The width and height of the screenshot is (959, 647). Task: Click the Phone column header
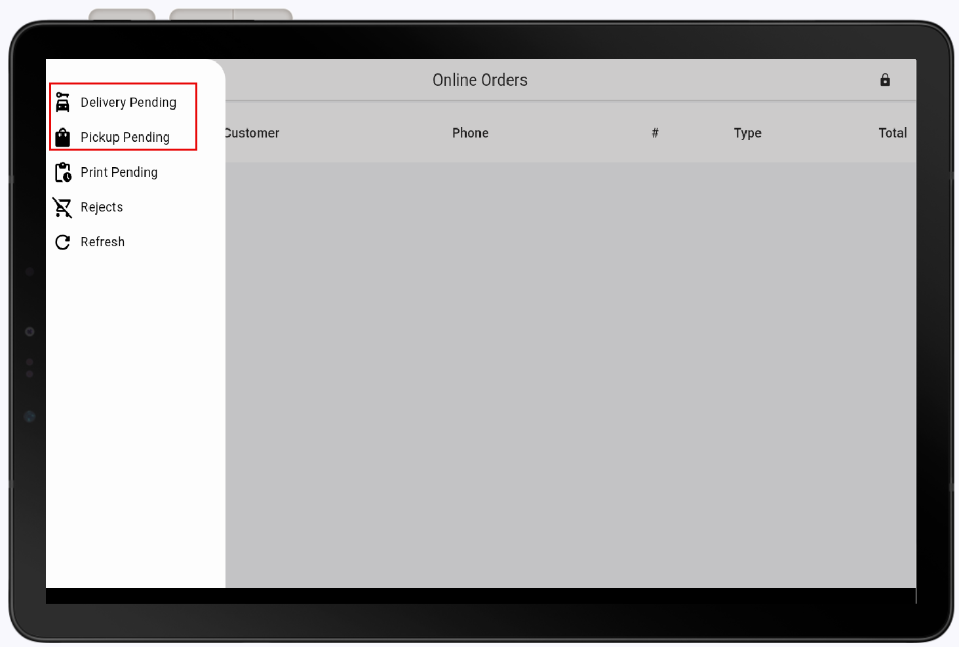(470, 133)
